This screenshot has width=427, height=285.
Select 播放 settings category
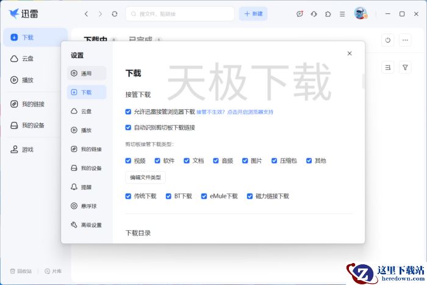coord(87,130)
